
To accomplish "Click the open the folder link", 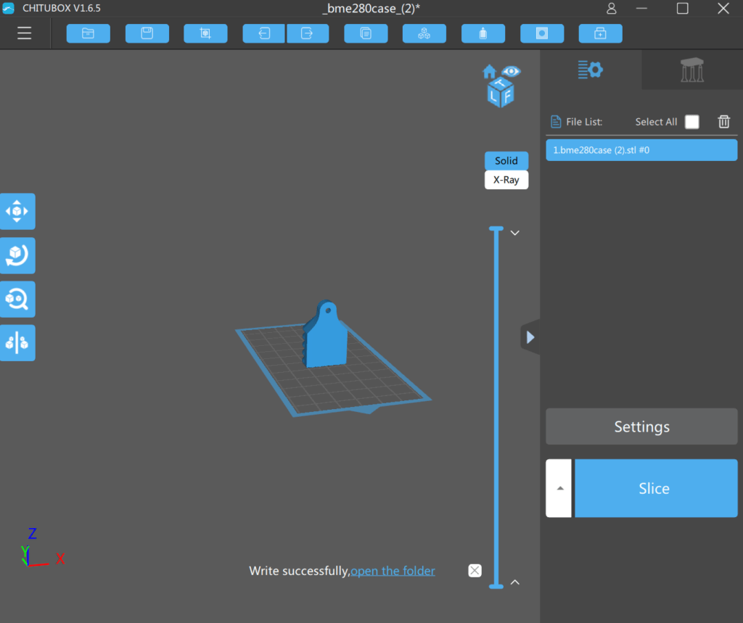I will [393, 571].
